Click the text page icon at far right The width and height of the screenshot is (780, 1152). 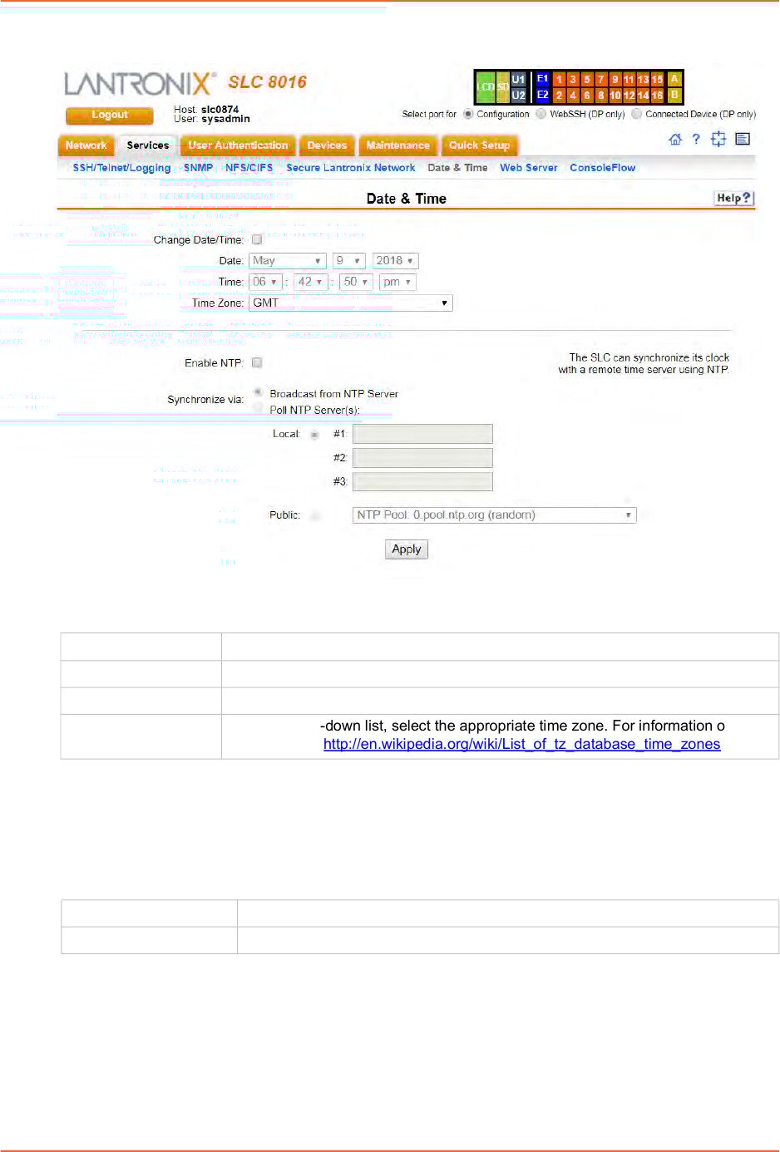point(743,140)
